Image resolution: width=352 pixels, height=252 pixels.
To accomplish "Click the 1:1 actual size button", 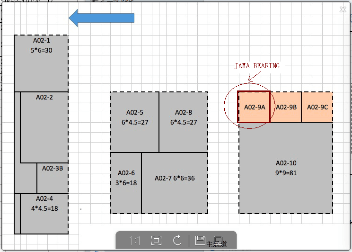I will tap(135, 241).
